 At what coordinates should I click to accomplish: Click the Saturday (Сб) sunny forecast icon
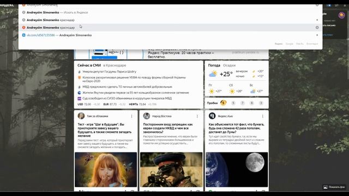232,91
